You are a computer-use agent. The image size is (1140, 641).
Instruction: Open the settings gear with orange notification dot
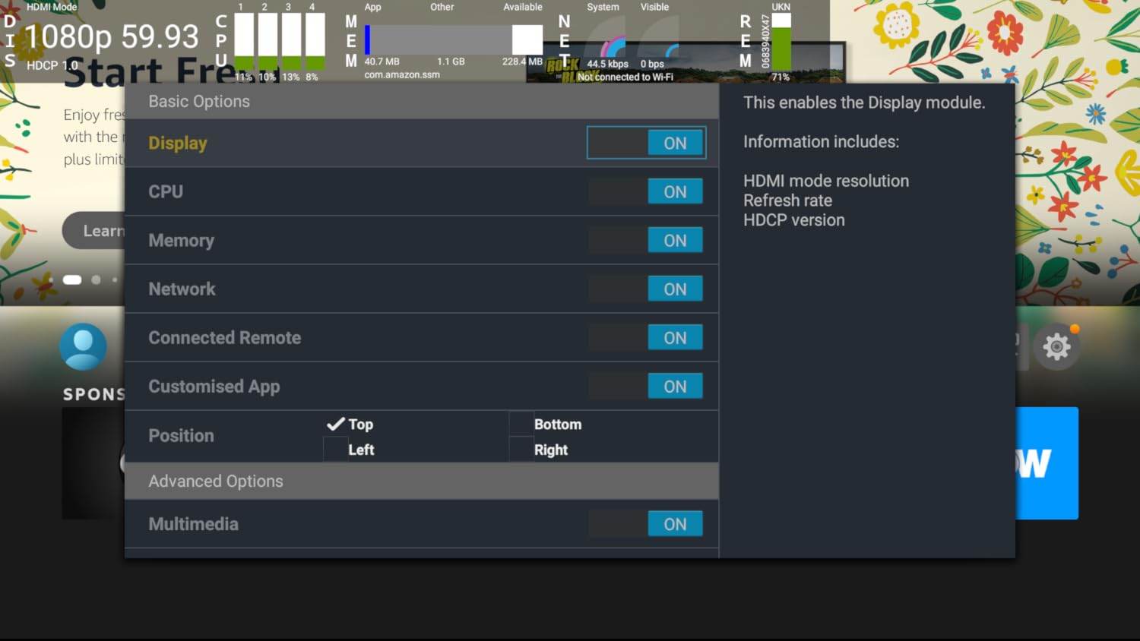click(1057, 346)
